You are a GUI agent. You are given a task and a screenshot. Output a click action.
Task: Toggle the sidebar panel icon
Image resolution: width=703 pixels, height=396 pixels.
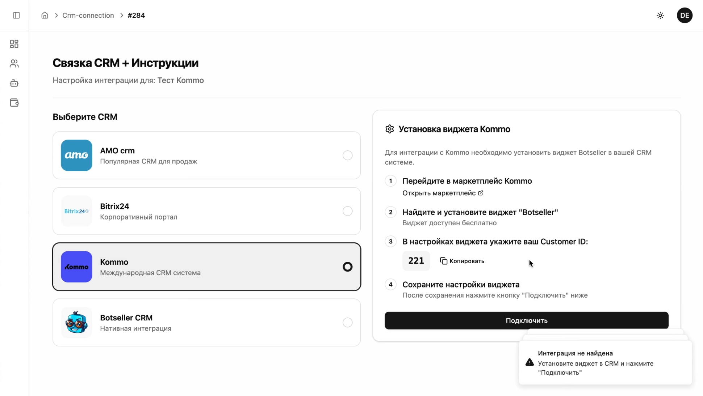tap(16, 15)
